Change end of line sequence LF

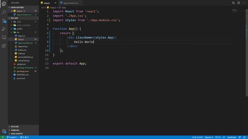coord(224,137)
